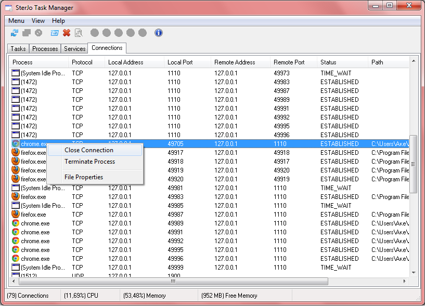Click the red X toolbar icon

click(67, 33)
